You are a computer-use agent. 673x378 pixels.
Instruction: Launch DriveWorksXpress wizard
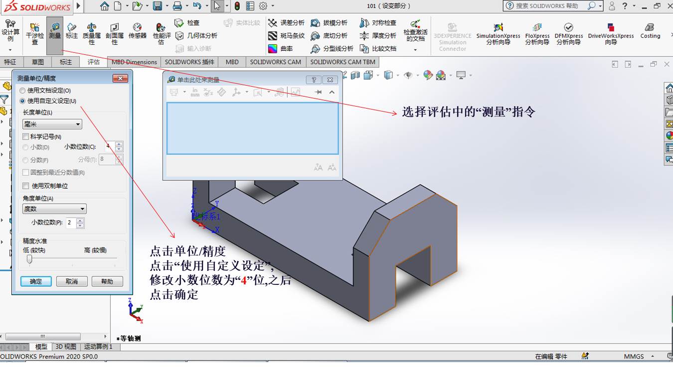611,33
